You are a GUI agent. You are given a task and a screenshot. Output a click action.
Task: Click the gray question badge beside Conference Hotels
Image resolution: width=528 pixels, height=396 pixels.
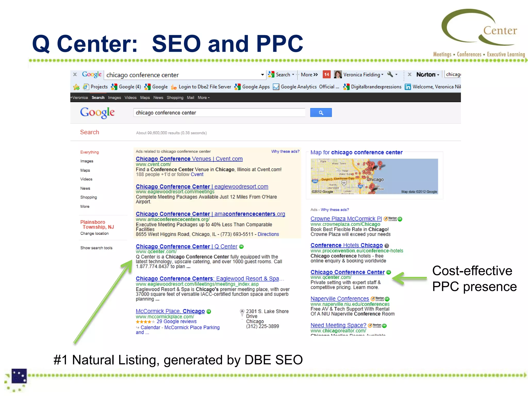click(x=386, y=246)
